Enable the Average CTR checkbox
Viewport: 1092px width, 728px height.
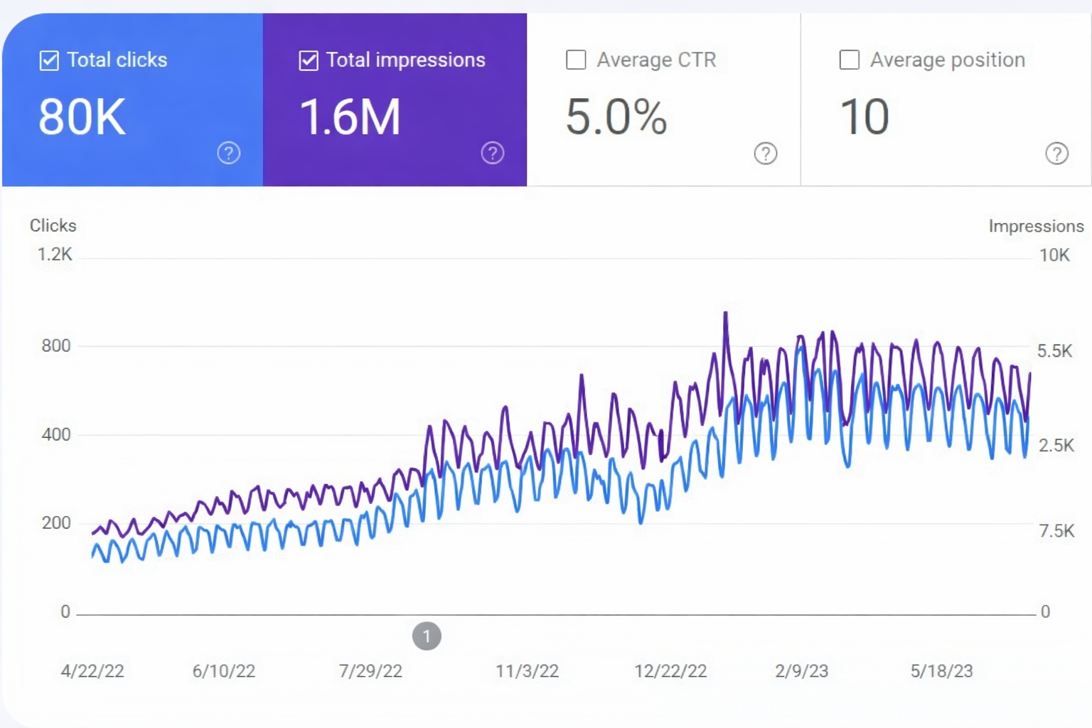tap(576, 60)
